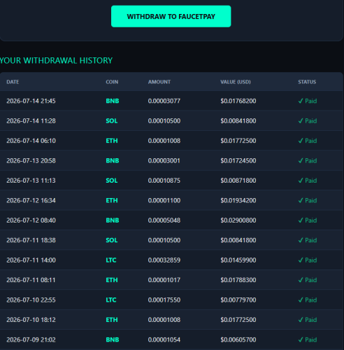The image size is (344, 350).
Task: Select the date 2026-07-11 08:11 in the ETH row
Action: point(31,280)
